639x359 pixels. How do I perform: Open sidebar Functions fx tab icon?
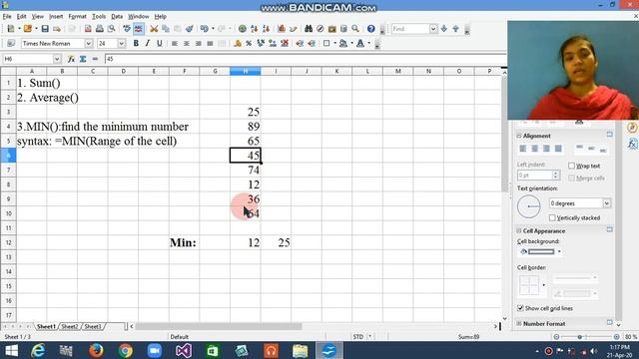click(x=632, y=144)
